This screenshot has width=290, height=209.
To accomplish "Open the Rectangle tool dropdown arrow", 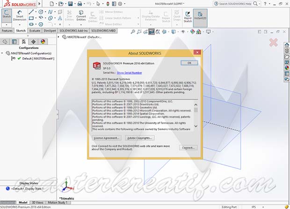I will (x=36, y=18).
